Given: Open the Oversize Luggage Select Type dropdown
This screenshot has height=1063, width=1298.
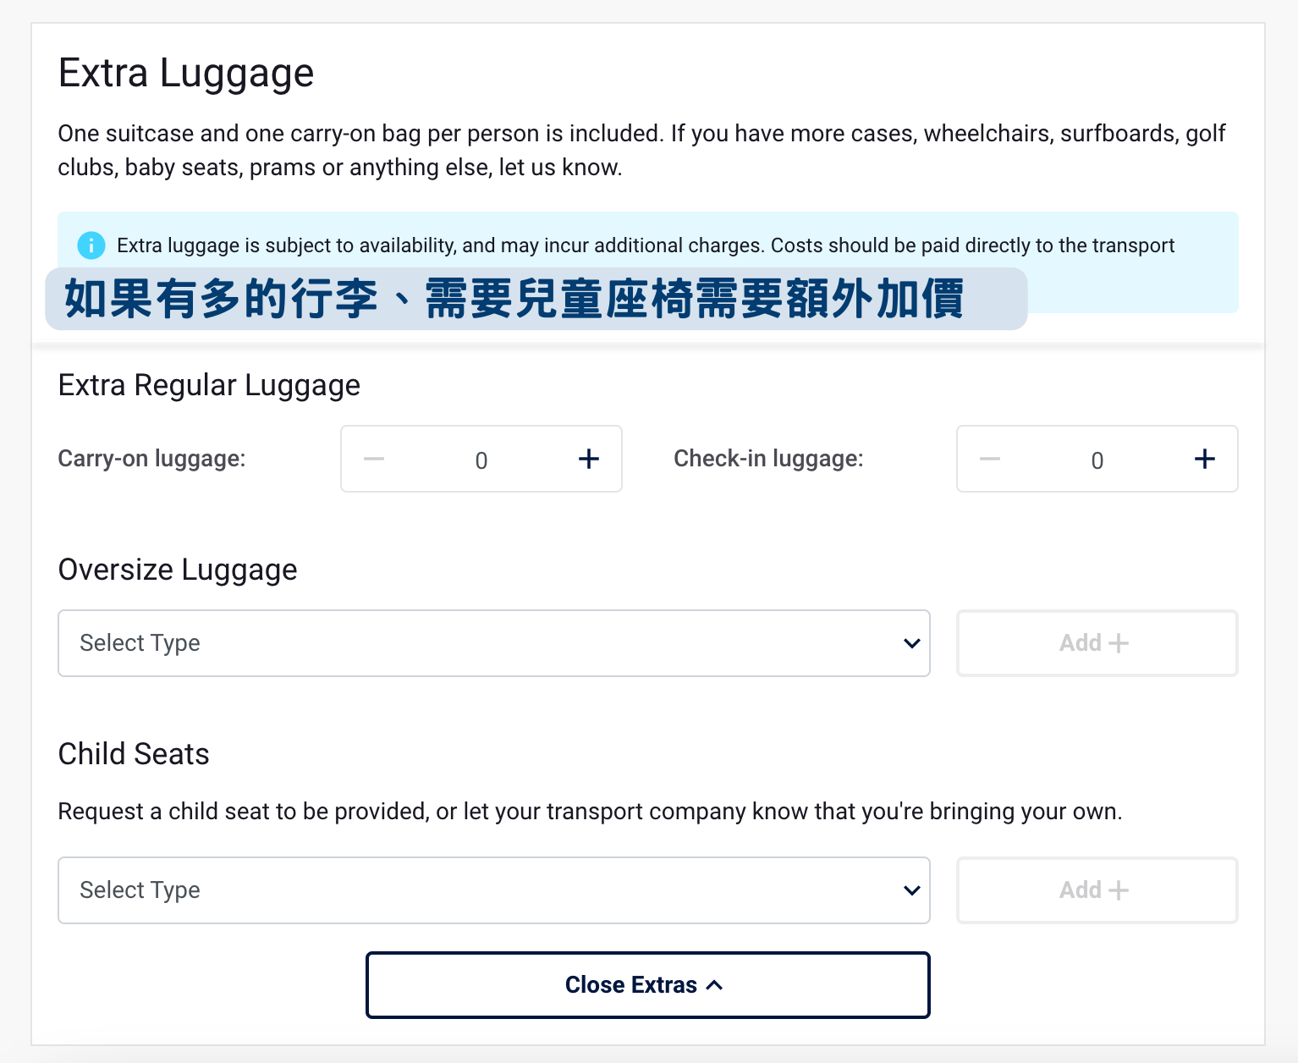Looking at the screenshot, I should 494,643.
